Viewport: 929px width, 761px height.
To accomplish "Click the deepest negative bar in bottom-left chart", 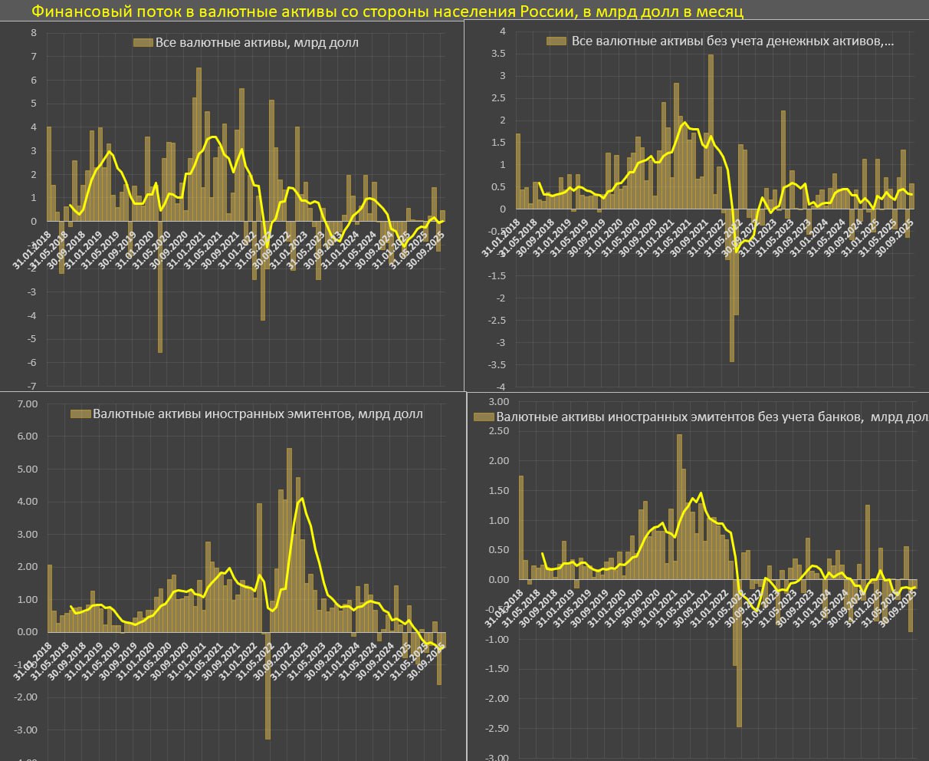I will tap(268, 685).
